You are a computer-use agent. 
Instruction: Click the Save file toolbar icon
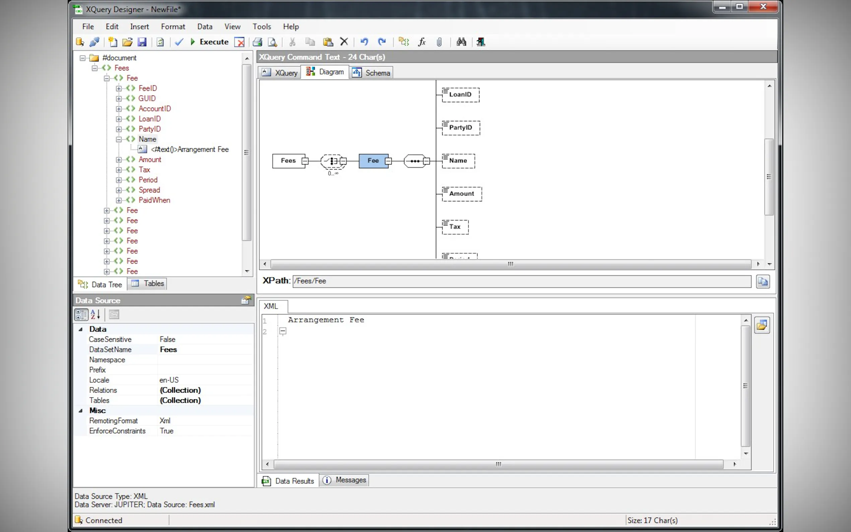[x=142, y=42]
